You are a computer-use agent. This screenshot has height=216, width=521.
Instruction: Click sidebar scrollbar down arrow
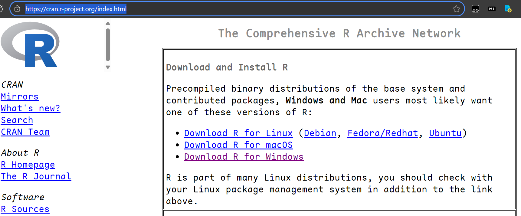pos(108,67)
